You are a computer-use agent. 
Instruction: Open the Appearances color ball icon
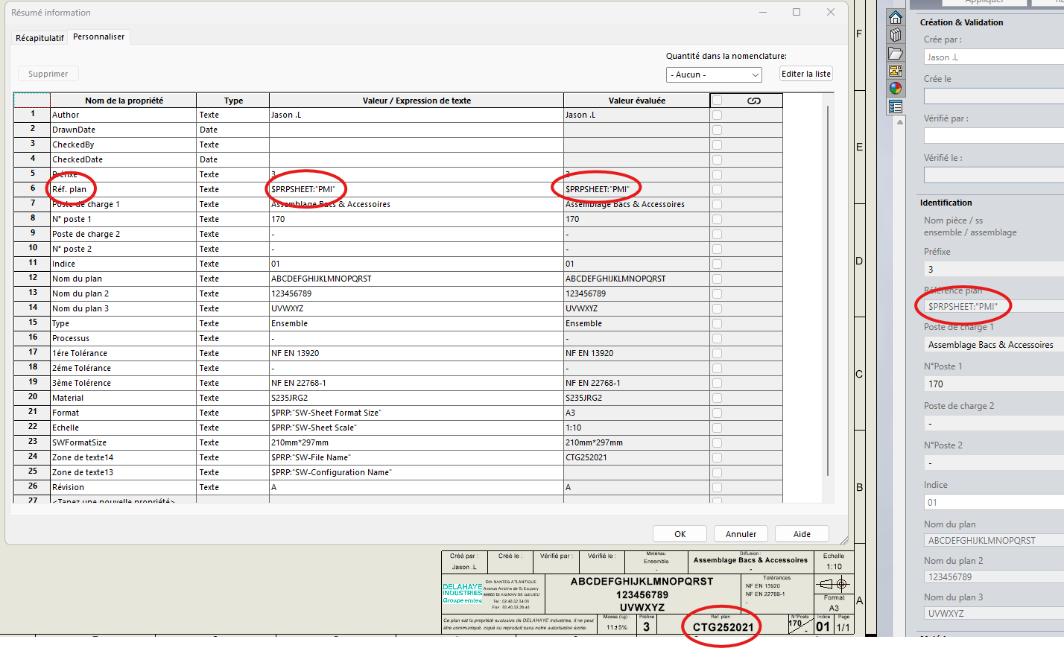(896, 89)
